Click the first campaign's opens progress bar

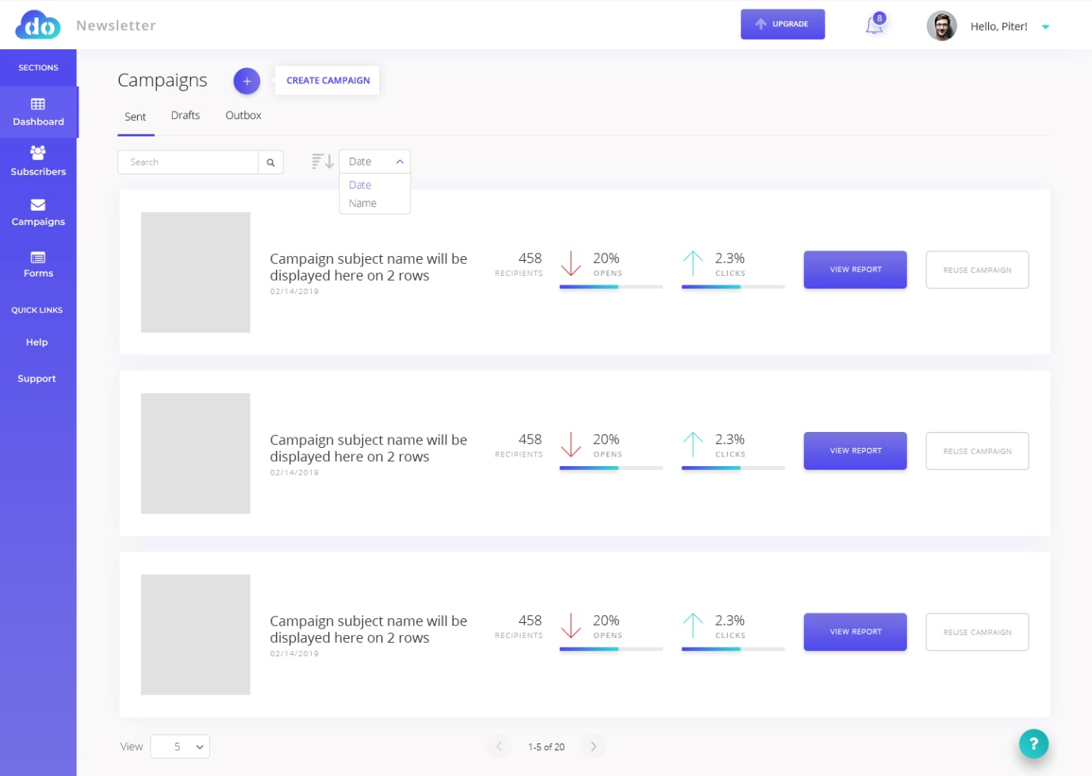click(611, 287)
